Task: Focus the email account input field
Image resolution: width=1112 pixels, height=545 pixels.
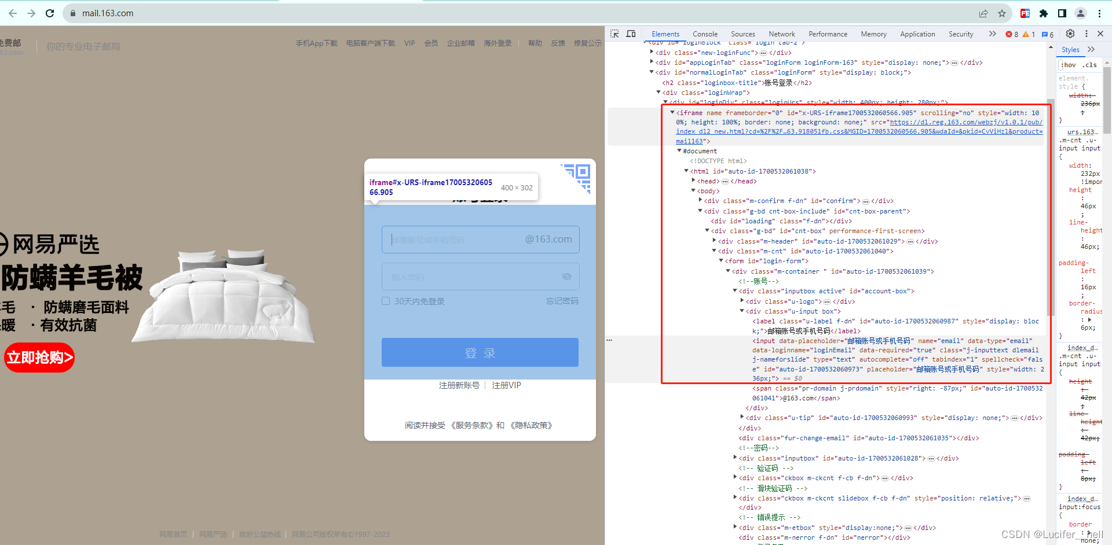Action: 481,240
